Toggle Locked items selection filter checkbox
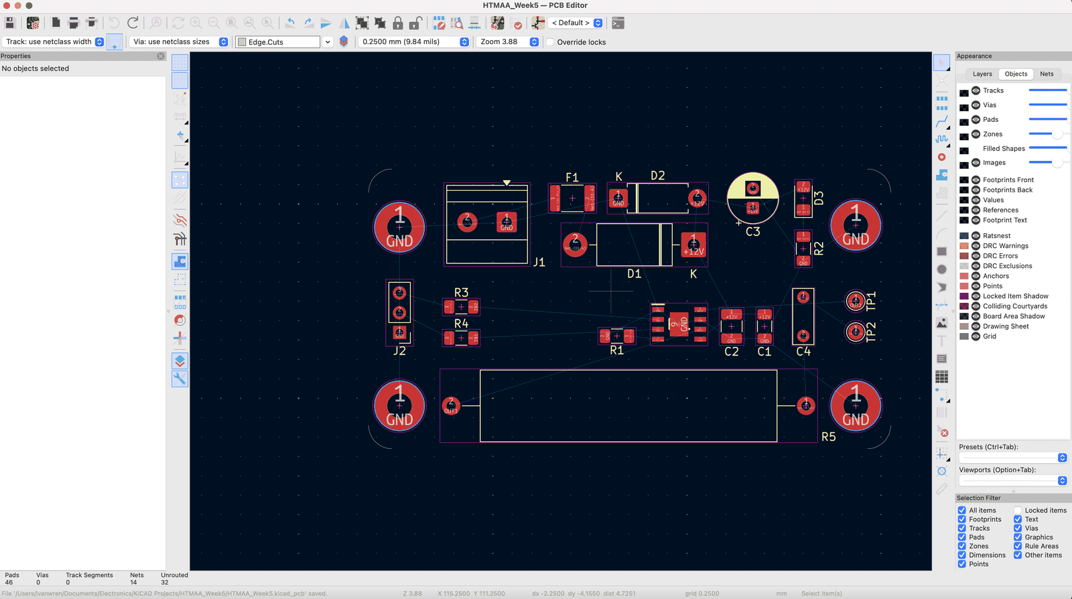The height and width of the screenshot is (599, 1072). pyautogui.click(x=1018, y=511)
